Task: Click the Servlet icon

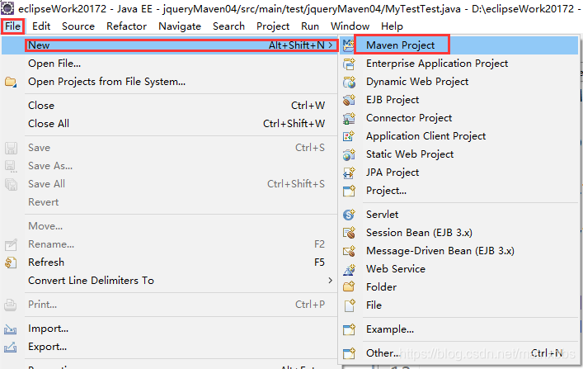Action: pyautogui.click(x=349, y=215)
